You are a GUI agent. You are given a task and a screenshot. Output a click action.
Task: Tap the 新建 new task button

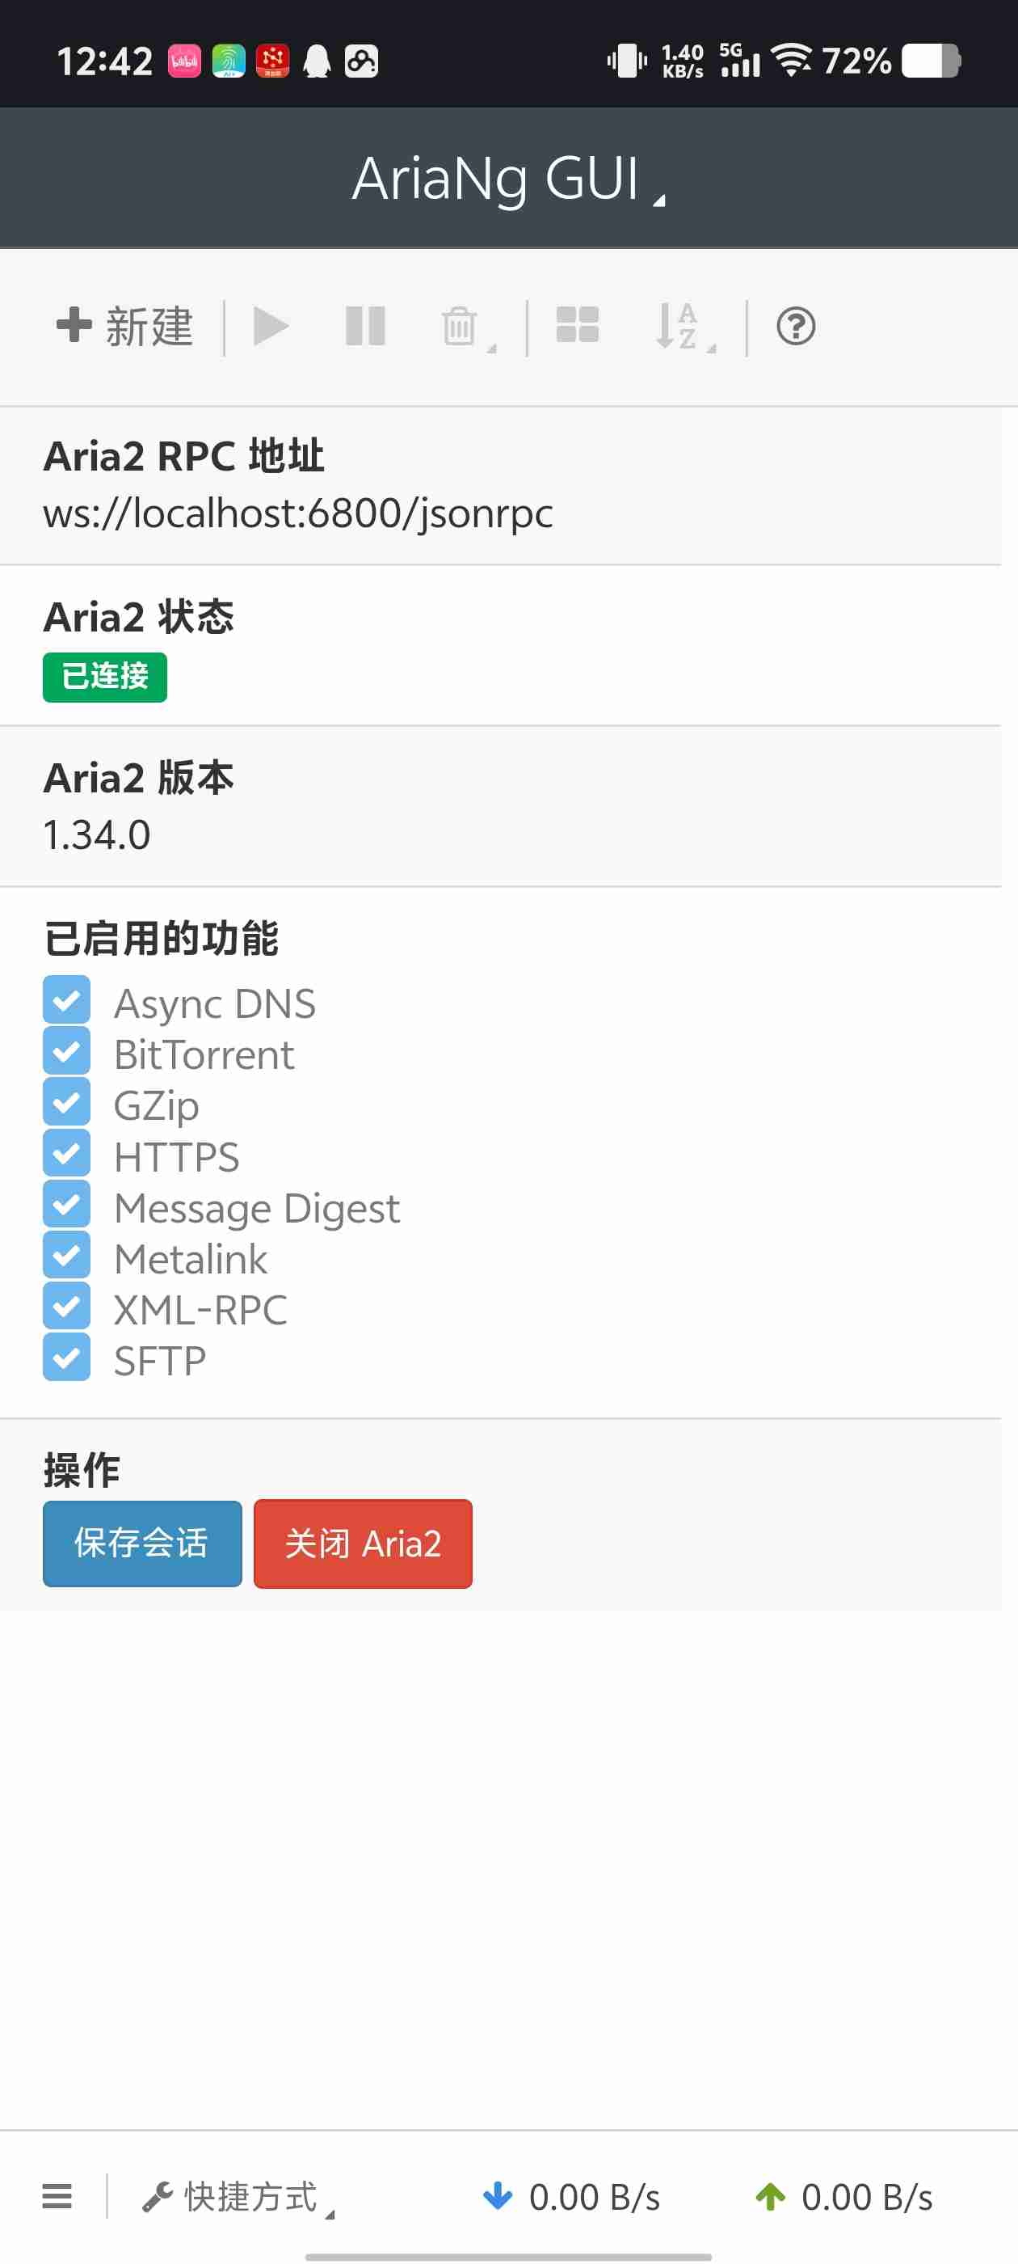pyautogui.click(x=124, y=327)
